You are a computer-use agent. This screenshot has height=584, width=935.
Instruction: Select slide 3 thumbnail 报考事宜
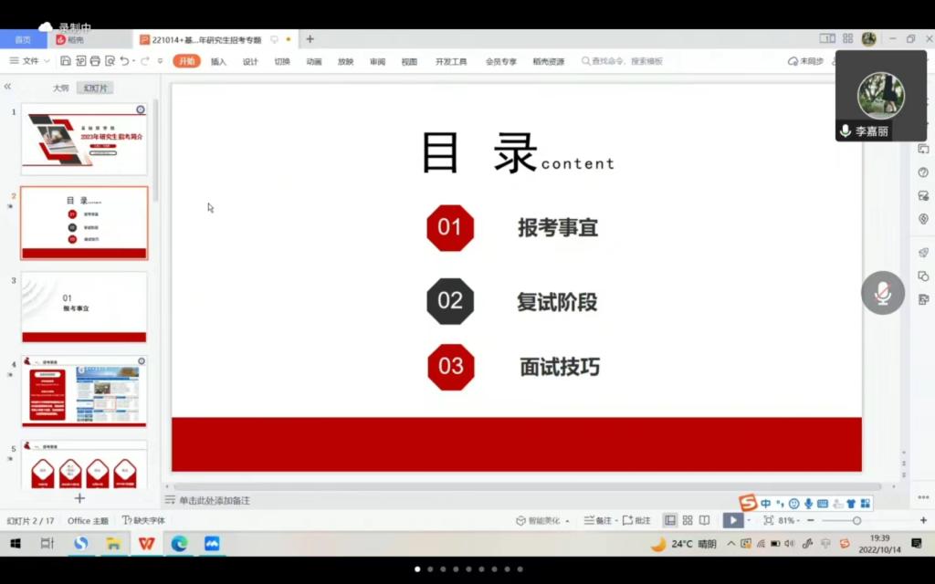pyautogui.click(x=84, y=307)
